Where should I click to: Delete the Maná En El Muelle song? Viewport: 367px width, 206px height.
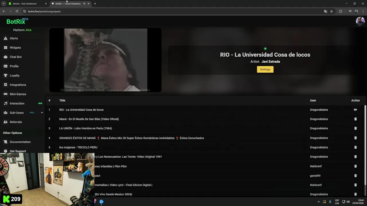coord(356,119)
